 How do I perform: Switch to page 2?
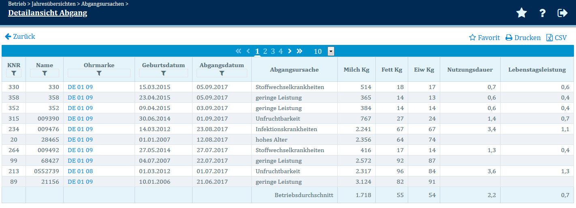(x=265, y=51)
